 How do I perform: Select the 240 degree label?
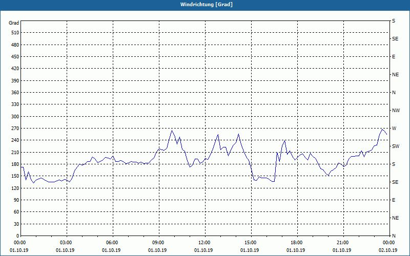tap(15, 140)
